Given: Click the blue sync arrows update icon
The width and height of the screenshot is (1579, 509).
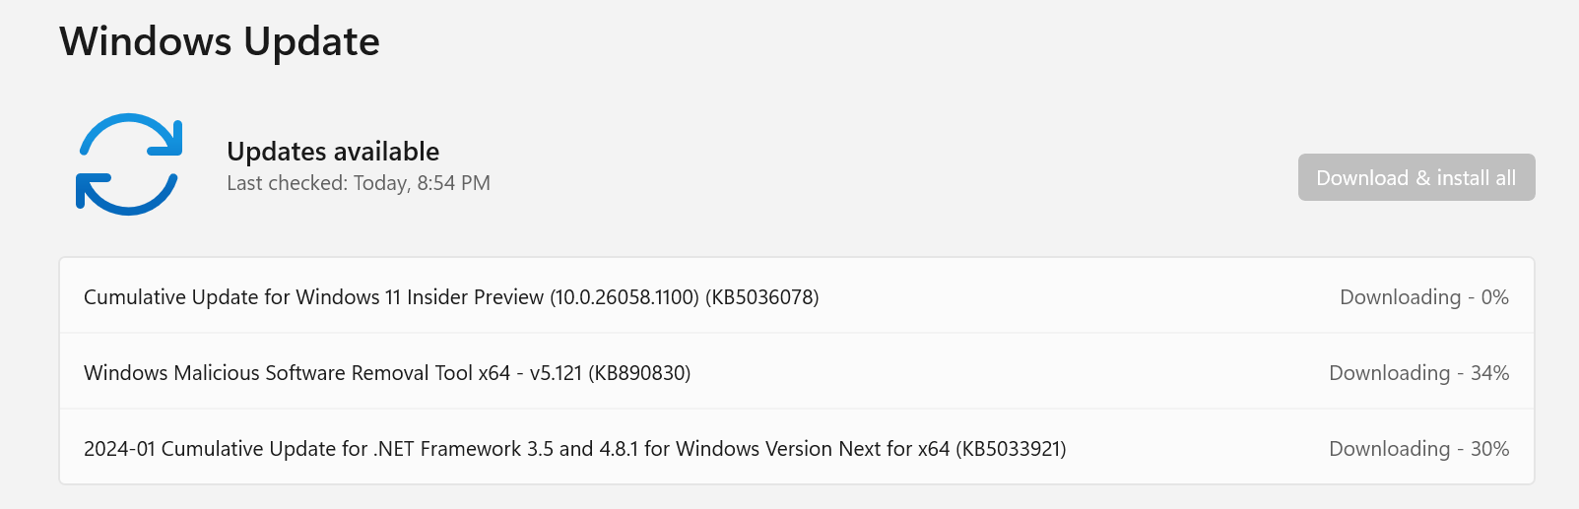Looking at the screenshot, I should point(129,164).
